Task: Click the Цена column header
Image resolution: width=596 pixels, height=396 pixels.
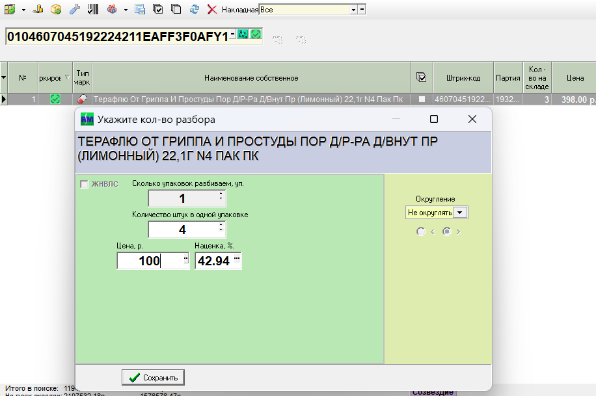Action: 575,78
